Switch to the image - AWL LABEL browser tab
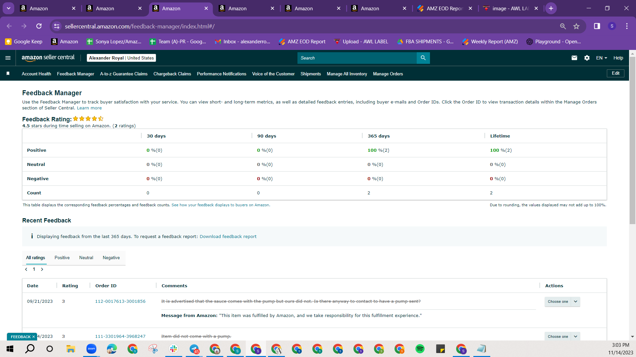The image size is (636, 357). (x=510, y=8)
